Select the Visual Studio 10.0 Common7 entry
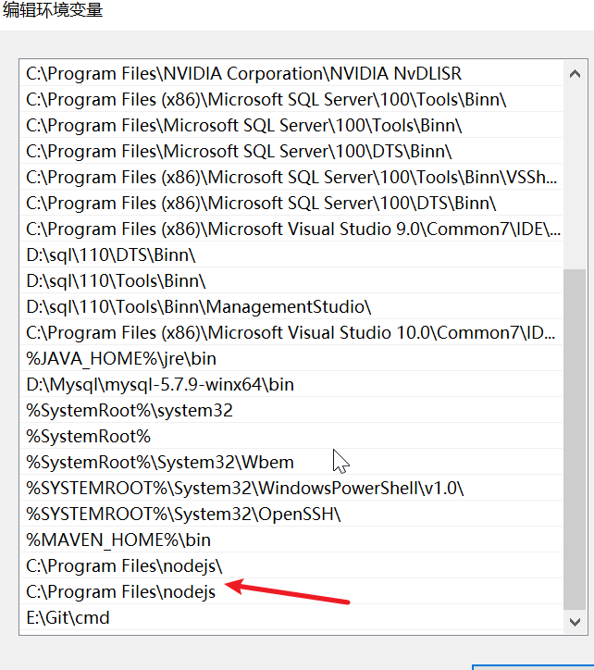This screenshot has width=594, height=670. [291, 332]
